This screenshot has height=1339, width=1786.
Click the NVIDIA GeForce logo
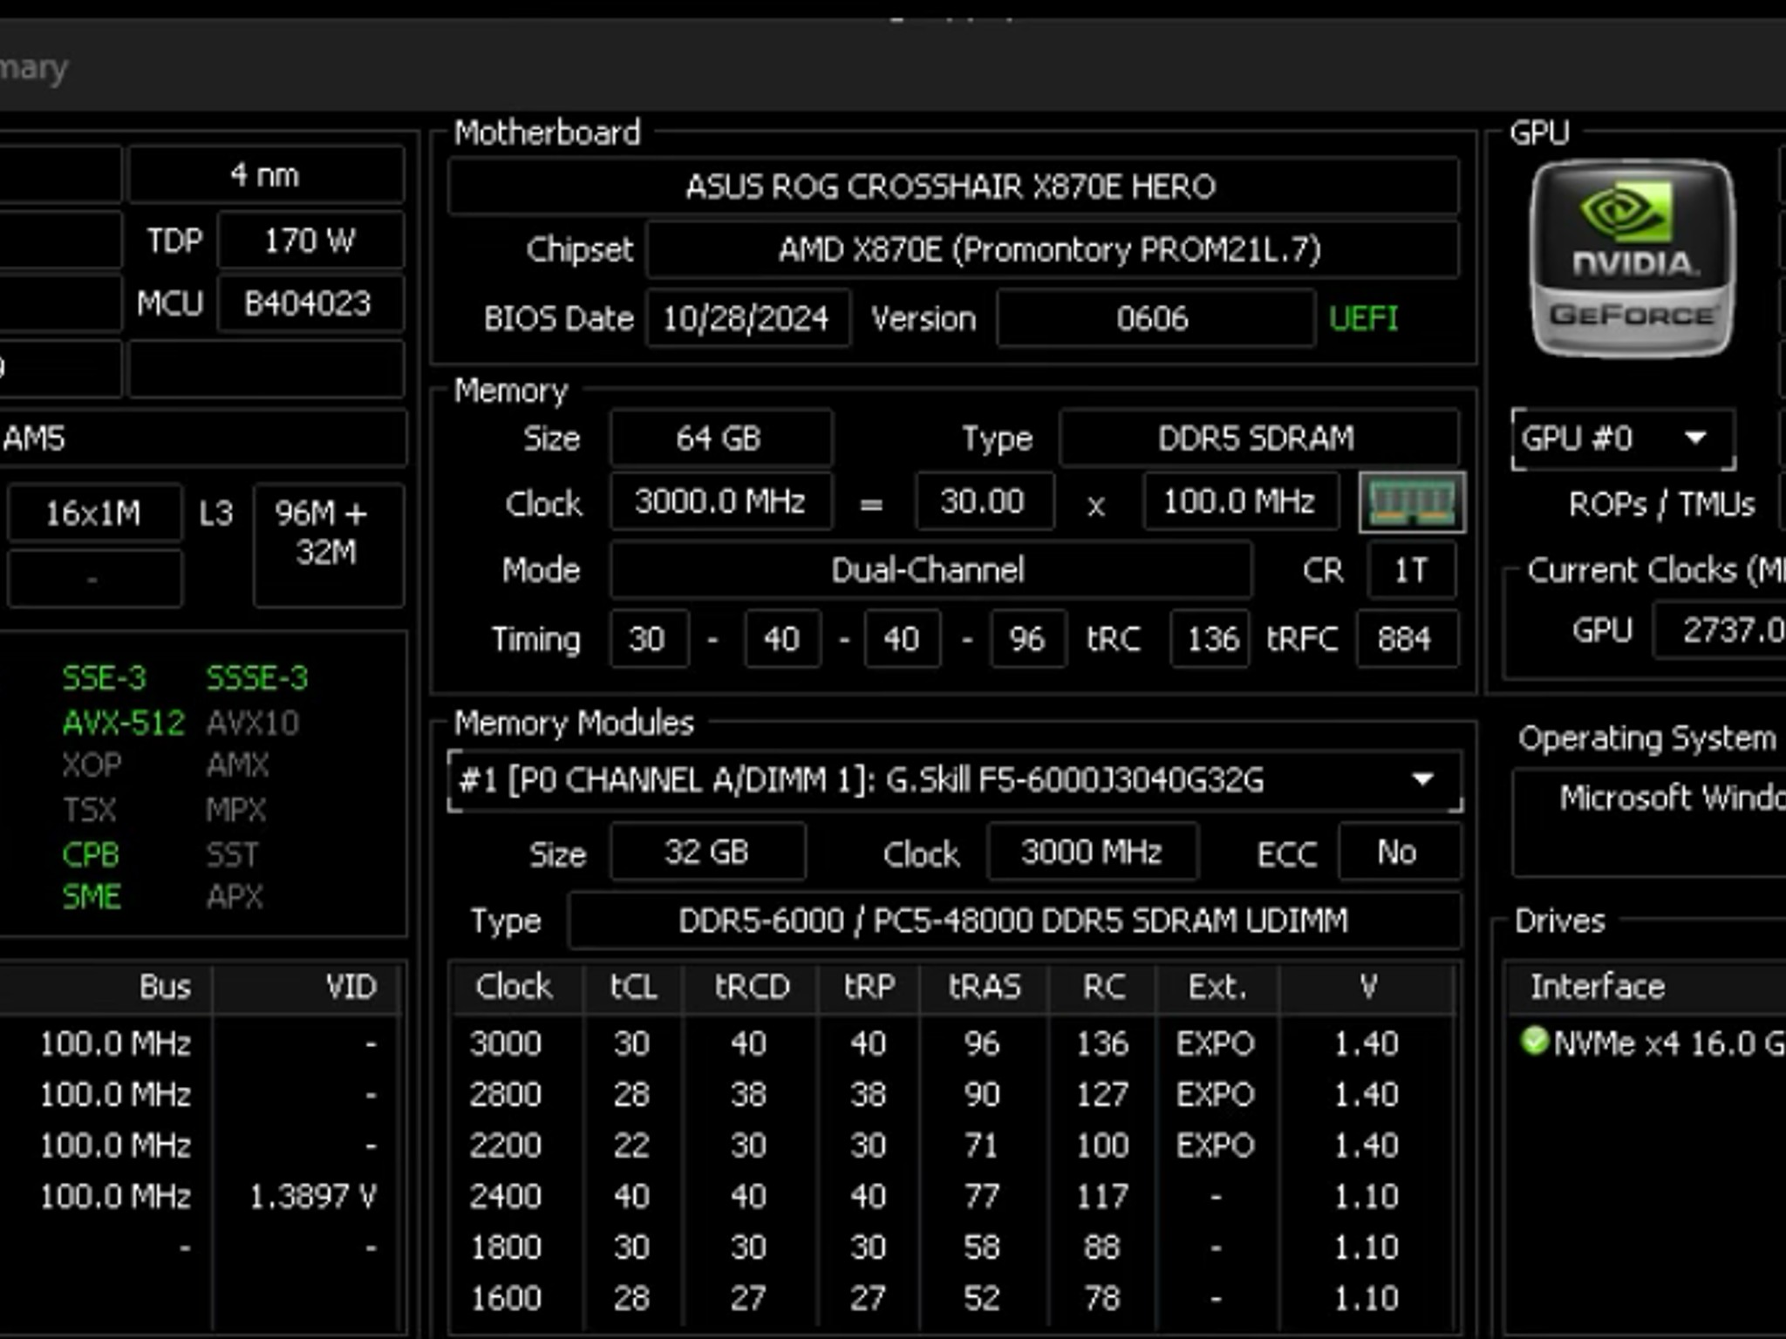[x=1633, y=258]
